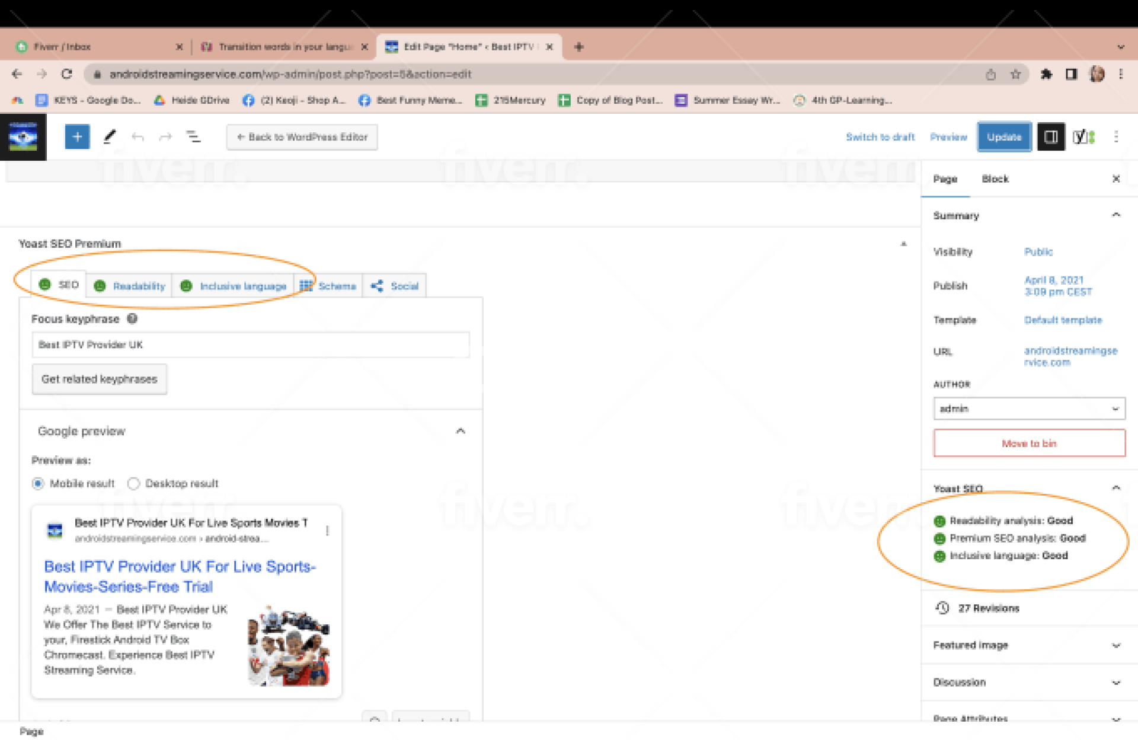This screenshot has height=740, width=1138.
Task: Click the Update button
Action: [x=1003, y=137]
